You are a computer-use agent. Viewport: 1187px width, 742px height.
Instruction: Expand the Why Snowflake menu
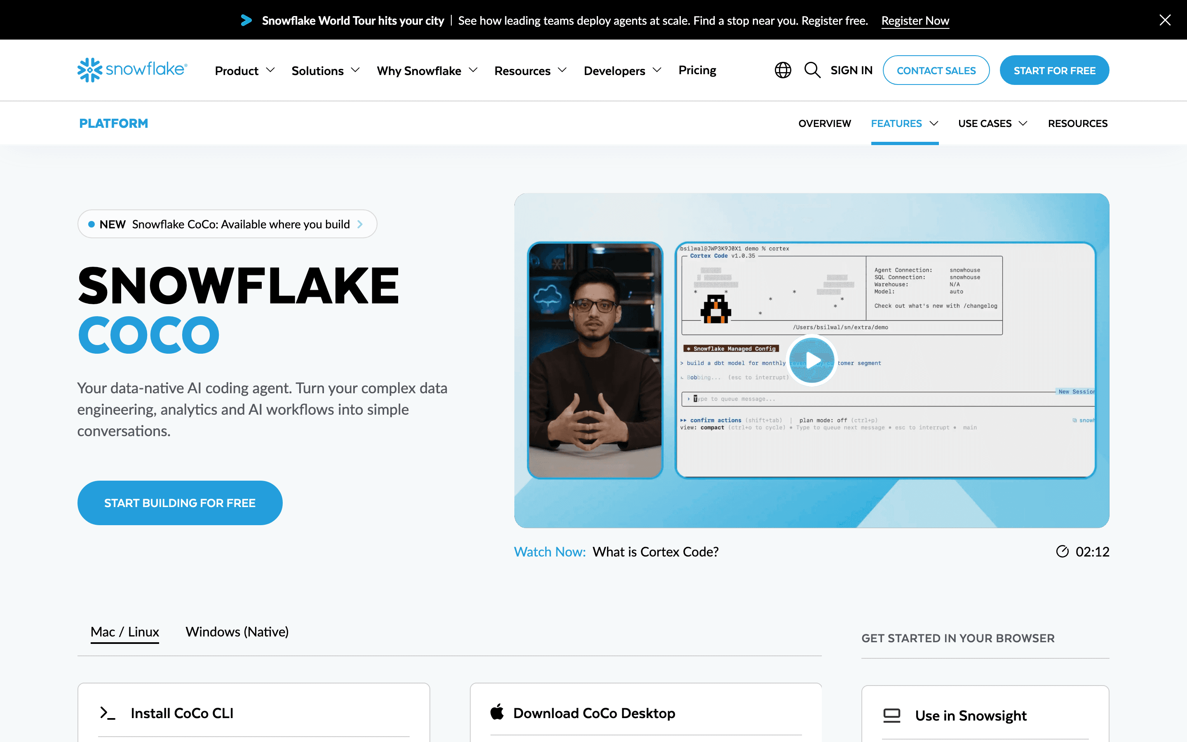tap(427, 70)
